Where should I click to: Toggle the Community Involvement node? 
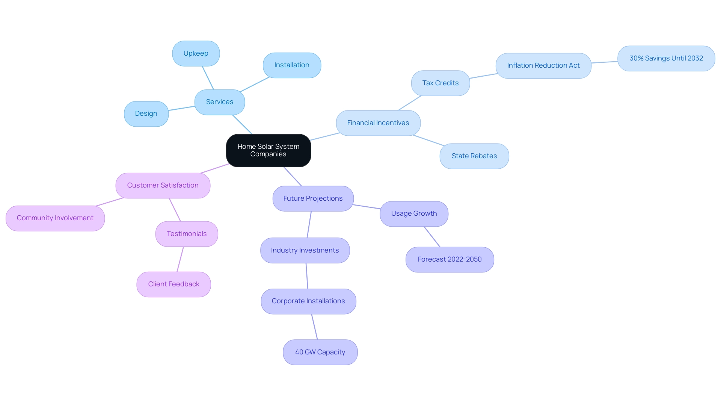coord(55,217)
